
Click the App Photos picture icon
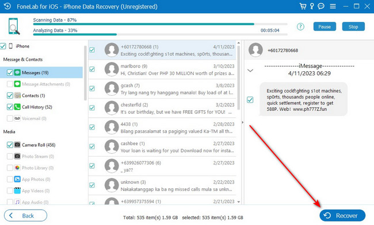pyautogui.click(x=17, y=179)
